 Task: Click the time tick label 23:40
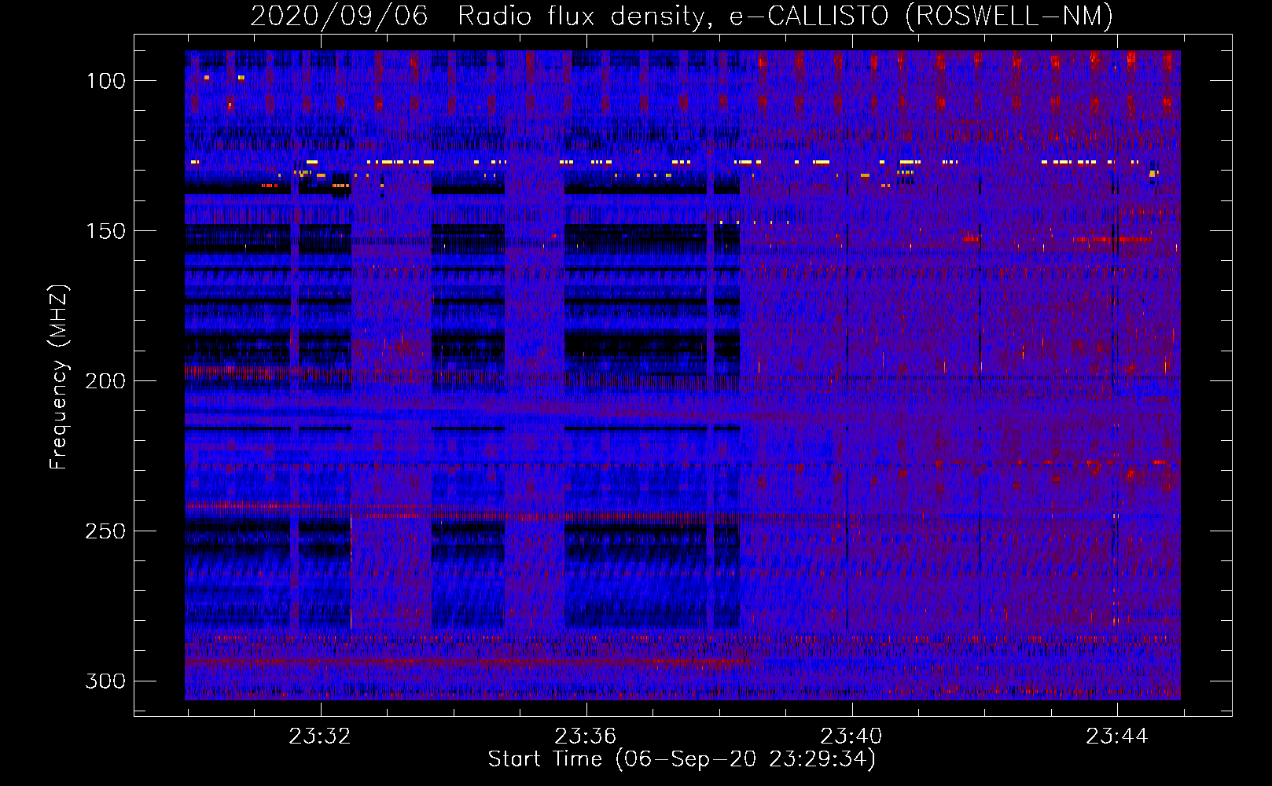tap(851, 736)
